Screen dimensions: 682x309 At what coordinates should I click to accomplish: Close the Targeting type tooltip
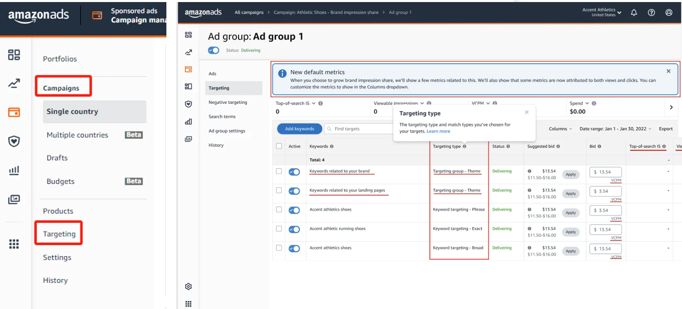click(527, 112)
